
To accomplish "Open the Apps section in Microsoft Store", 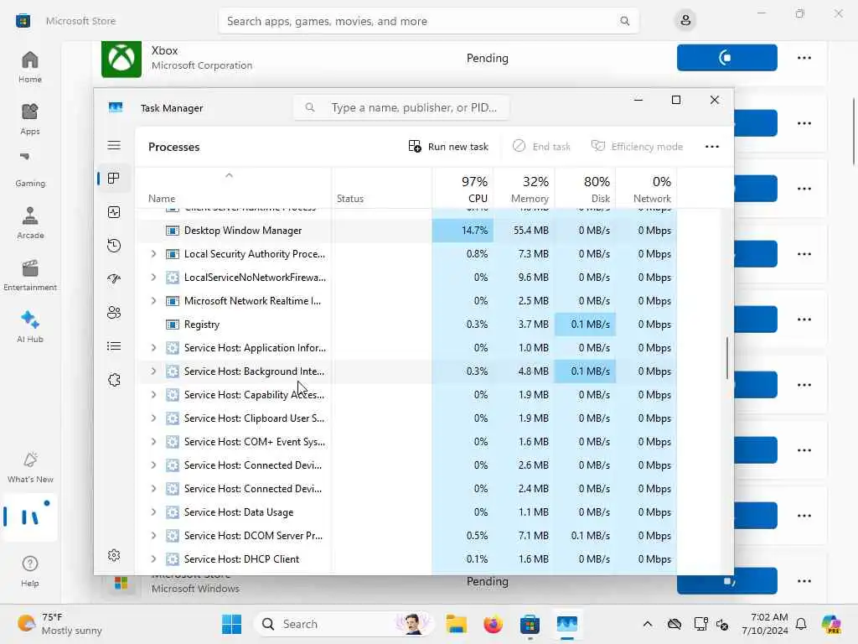I will pyautogui.click(x=29, y=119).
